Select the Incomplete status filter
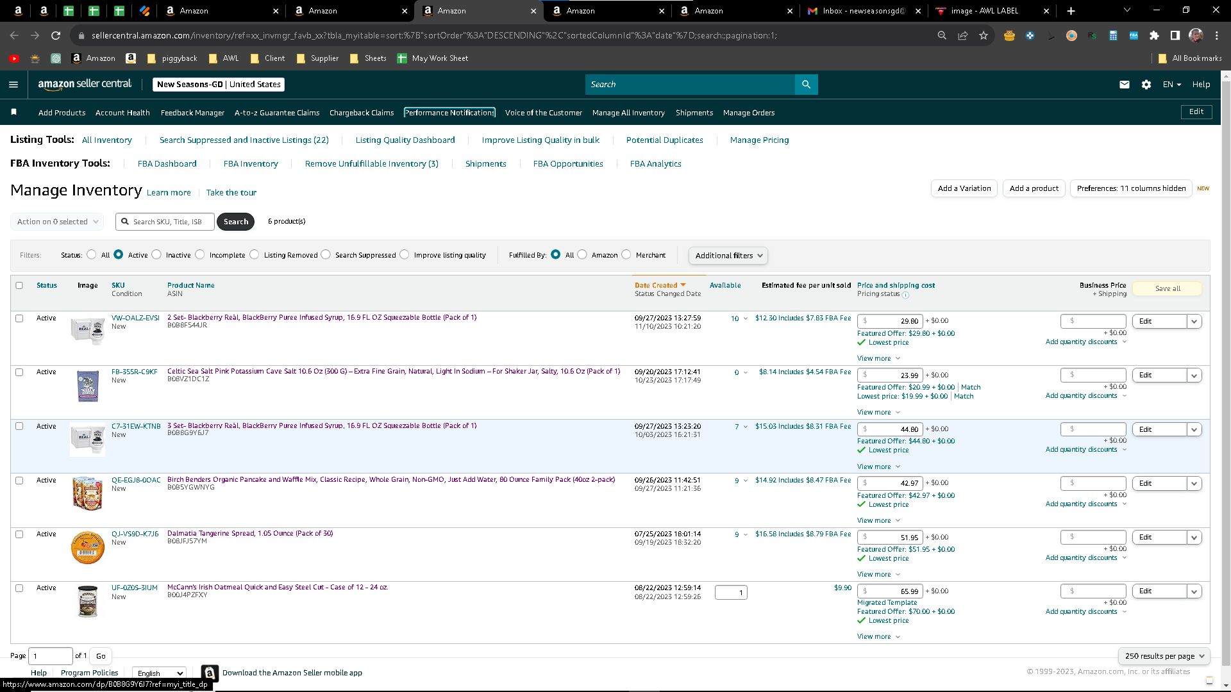The image size is (1231, 692). [200, 255]
